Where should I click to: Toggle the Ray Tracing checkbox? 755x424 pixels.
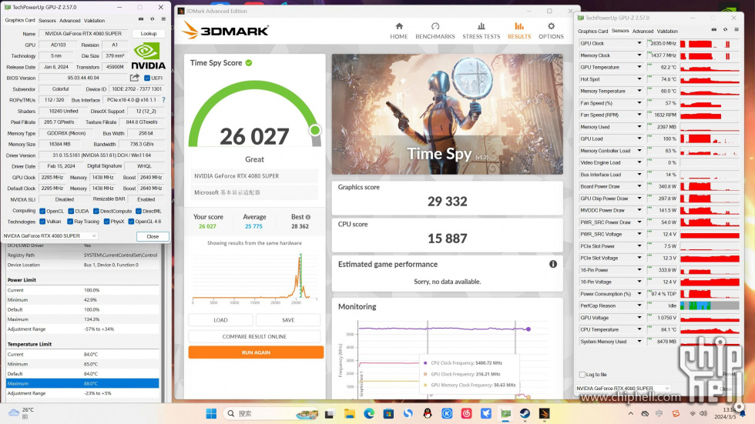(70, 222)
